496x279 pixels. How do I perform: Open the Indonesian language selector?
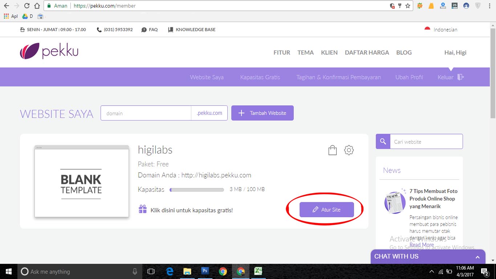(x=441, y=29)
